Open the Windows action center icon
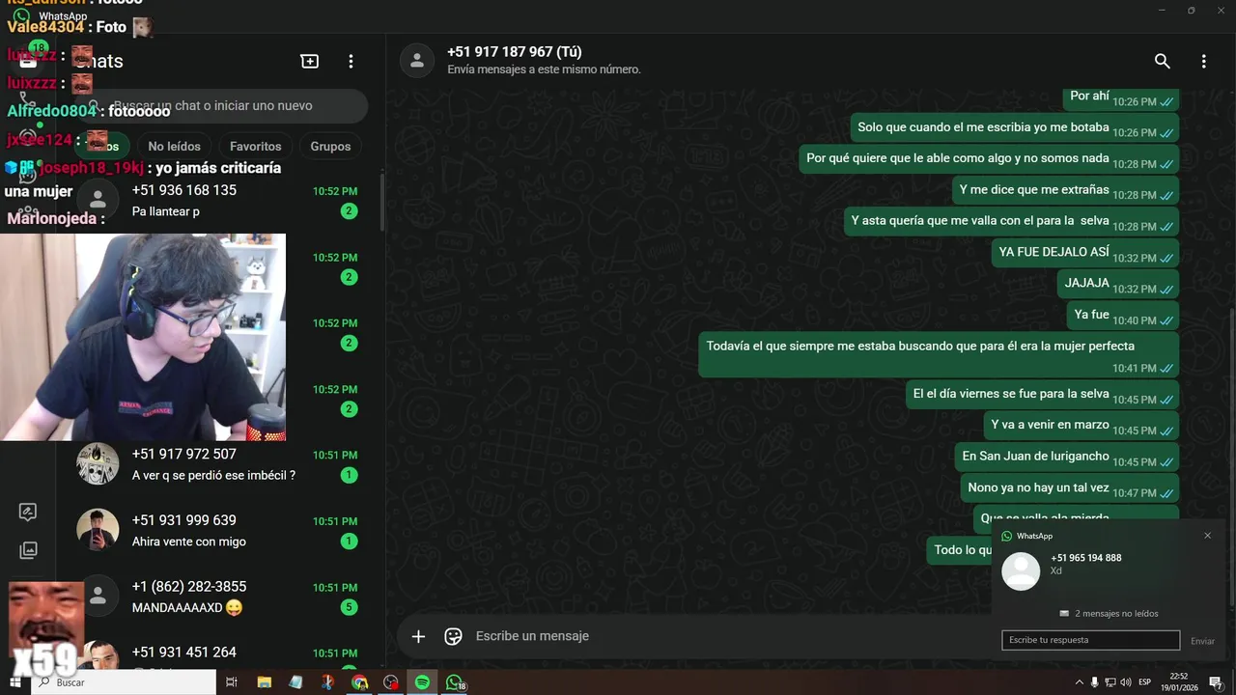This screenshot has height=695, width=1236. (1216, 682)
